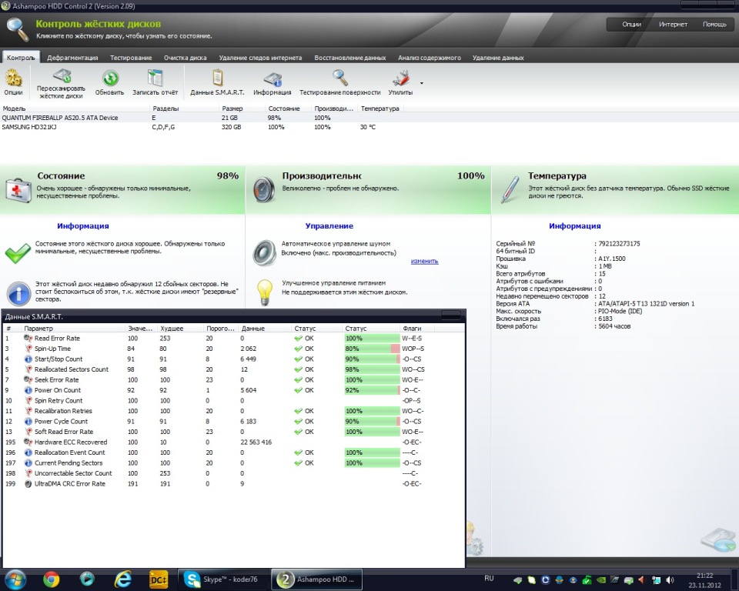Open the Очистка диска tab
Viewport: 739px width, 591px height.
(x=186, y=58)
